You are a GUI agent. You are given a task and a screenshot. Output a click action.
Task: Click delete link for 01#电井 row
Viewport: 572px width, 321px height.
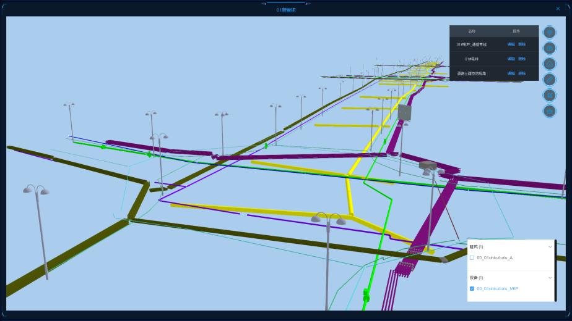[522, 59]
